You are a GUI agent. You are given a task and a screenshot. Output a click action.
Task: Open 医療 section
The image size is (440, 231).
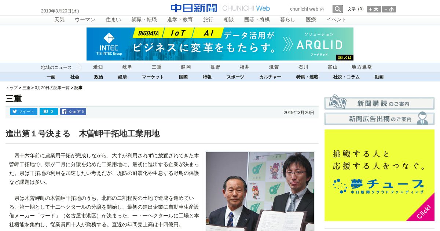(311, 20)
